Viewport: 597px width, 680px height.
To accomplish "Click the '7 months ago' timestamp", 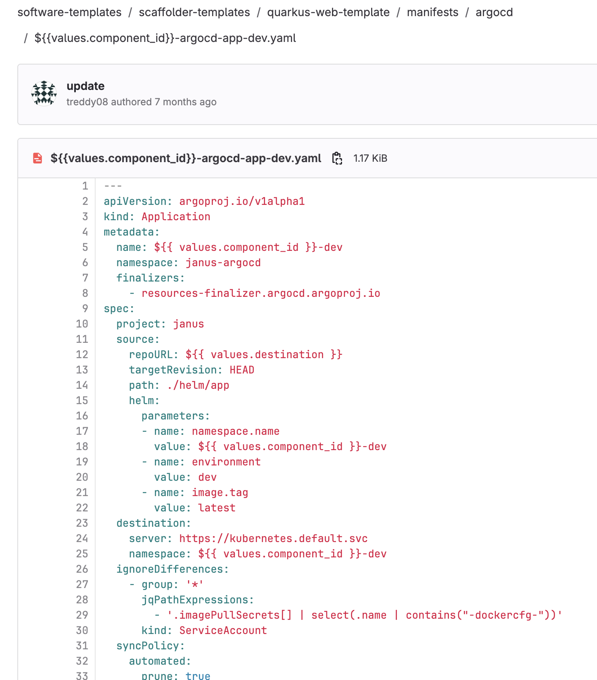I will [x=186, y=102].
